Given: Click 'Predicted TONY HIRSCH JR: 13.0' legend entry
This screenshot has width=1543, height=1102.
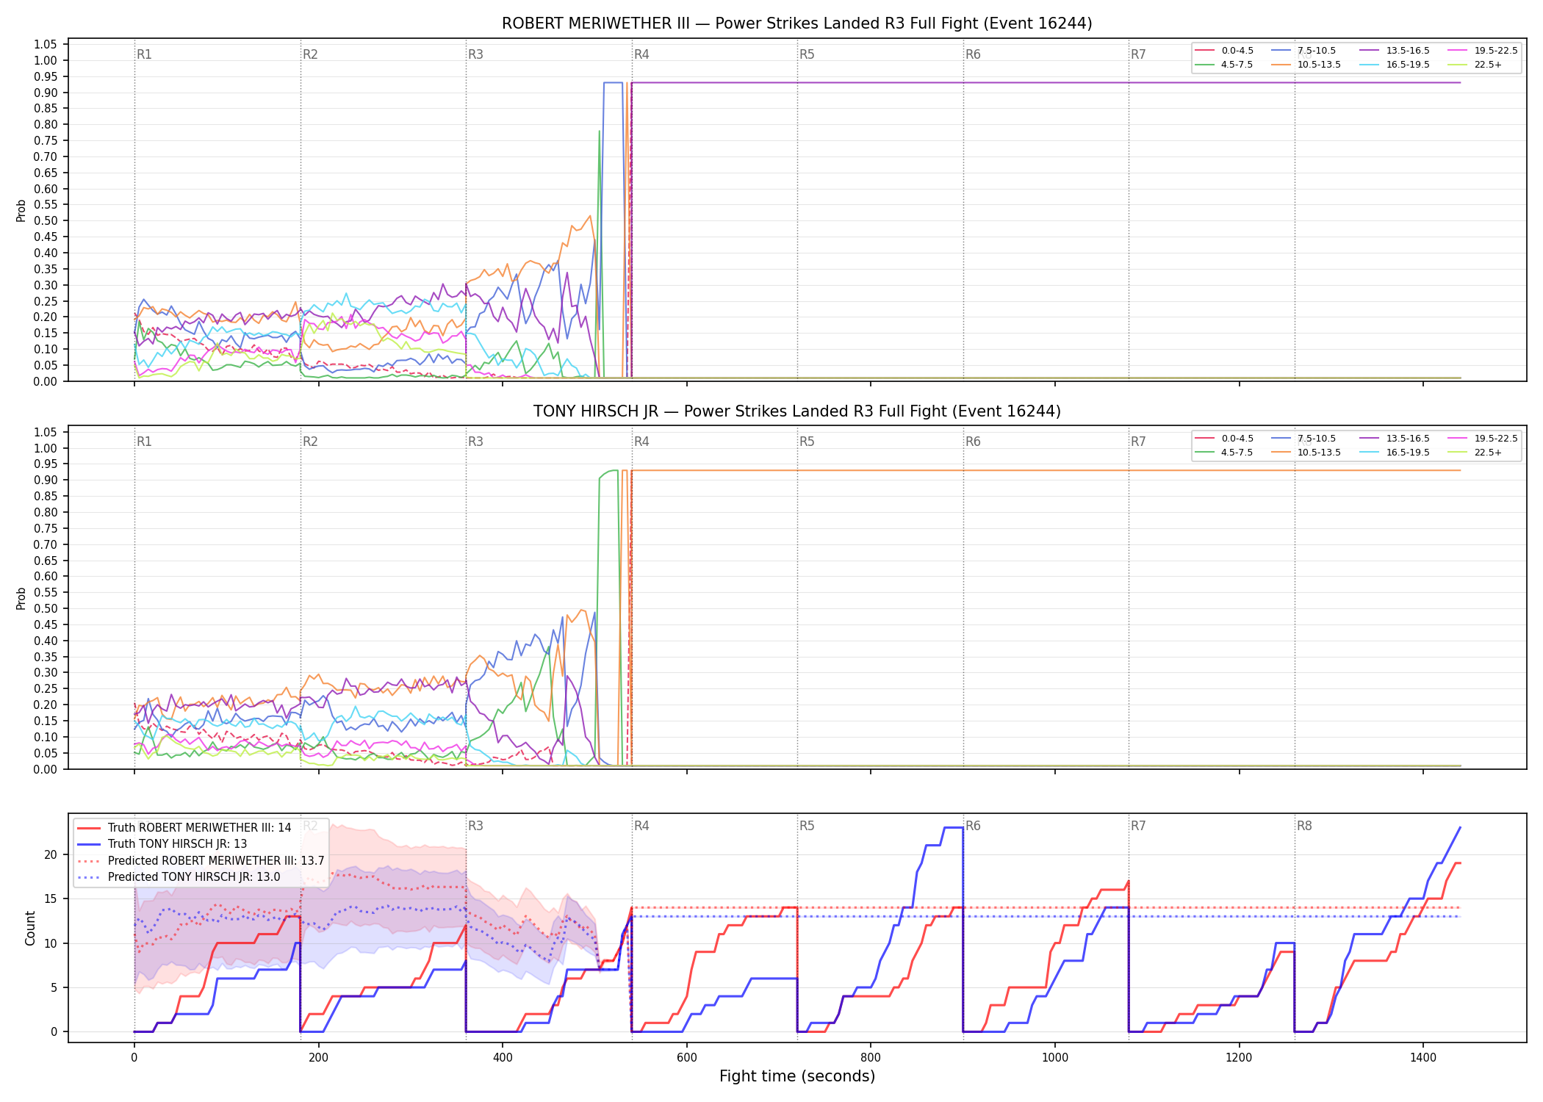Looking at the screenshot, I should [x=179, y=876].
